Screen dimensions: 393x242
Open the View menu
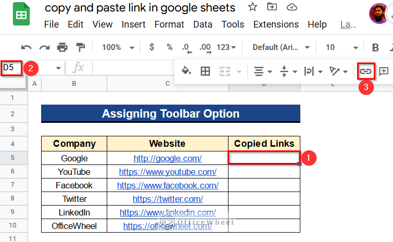(103, 24)
